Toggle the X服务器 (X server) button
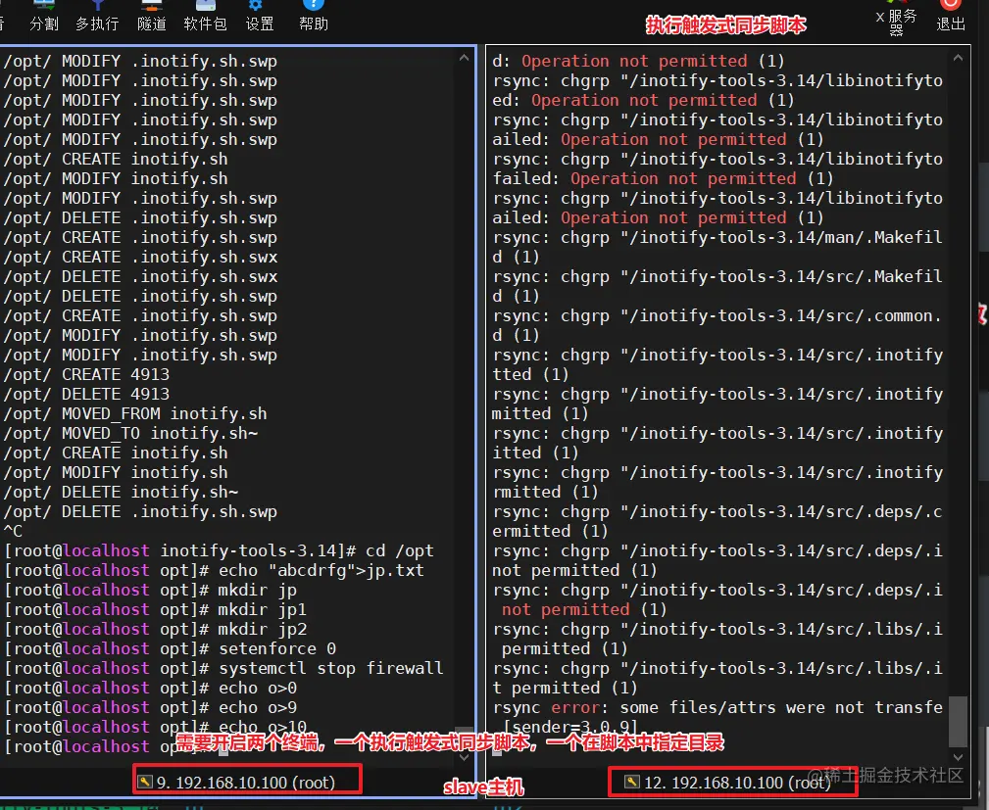989x810 pixels. [x=896, y=19]
